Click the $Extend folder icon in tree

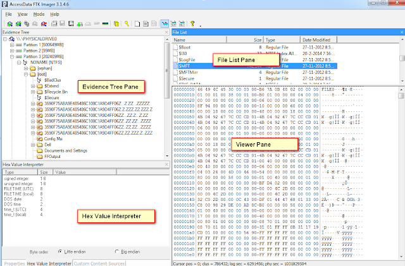pos(39,86)
